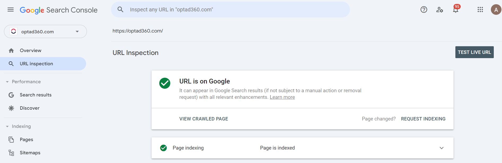The height and width of the screenshot is (163, 502).
Task: Click the Google Search Console logo
Action: point(59,10)
